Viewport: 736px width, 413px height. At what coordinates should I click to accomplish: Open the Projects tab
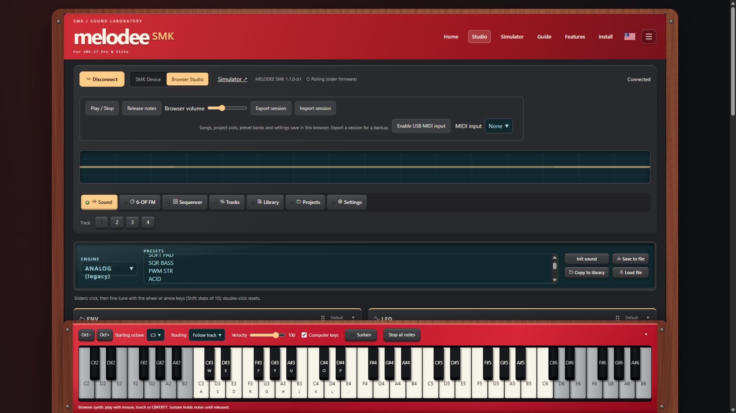click(x=305, y=202)
